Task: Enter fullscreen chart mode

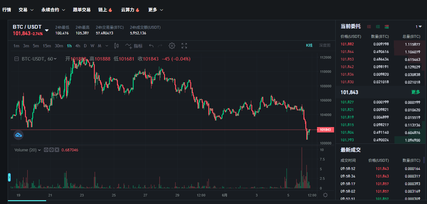Action: (184, 46)
